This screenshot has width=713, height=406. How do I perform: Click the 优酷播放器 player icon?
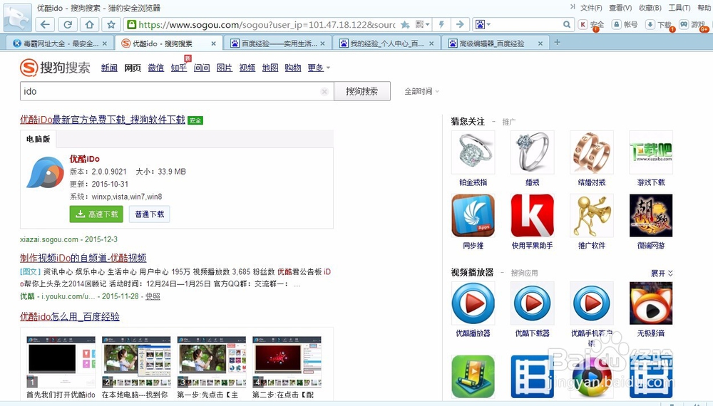(x=473, y=303)
